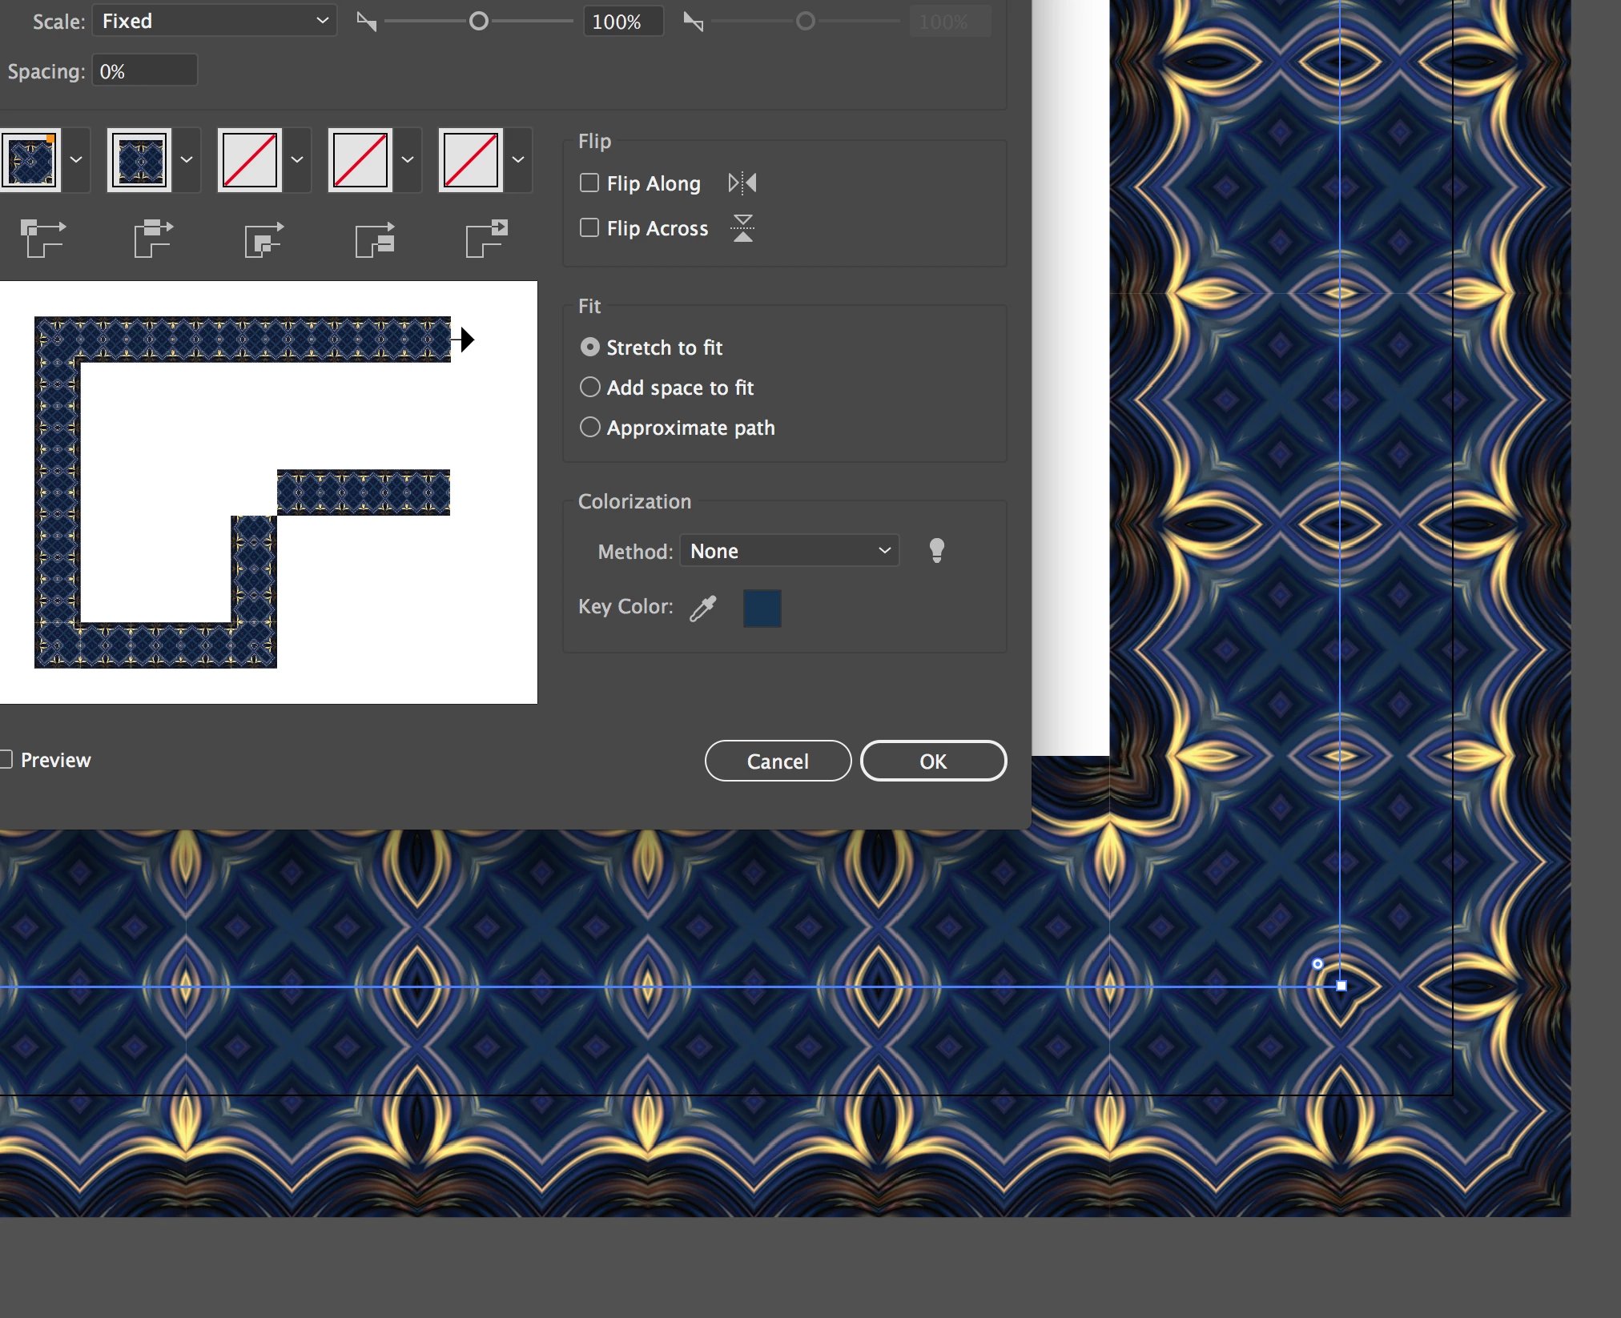
Task: Choose the Add space to fit option
Action: click(590, 388)
